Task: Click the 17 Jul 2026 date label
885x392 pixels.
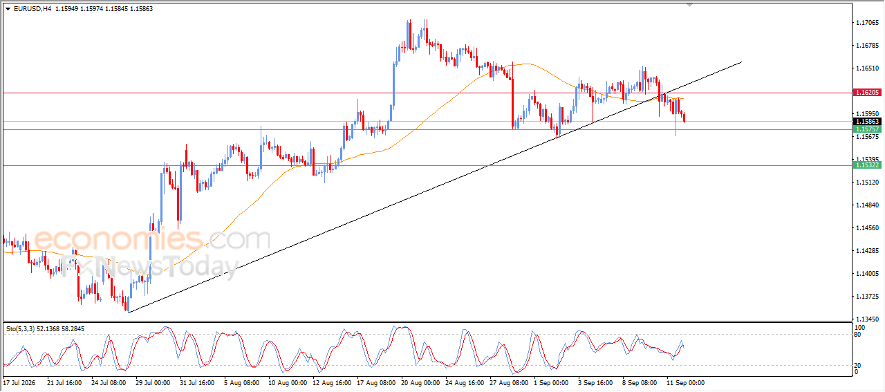Action: tap(19, 382)
